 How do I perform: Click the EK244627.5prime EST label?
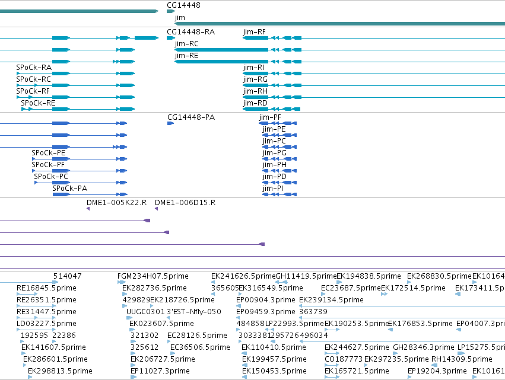tap(357, 348)
